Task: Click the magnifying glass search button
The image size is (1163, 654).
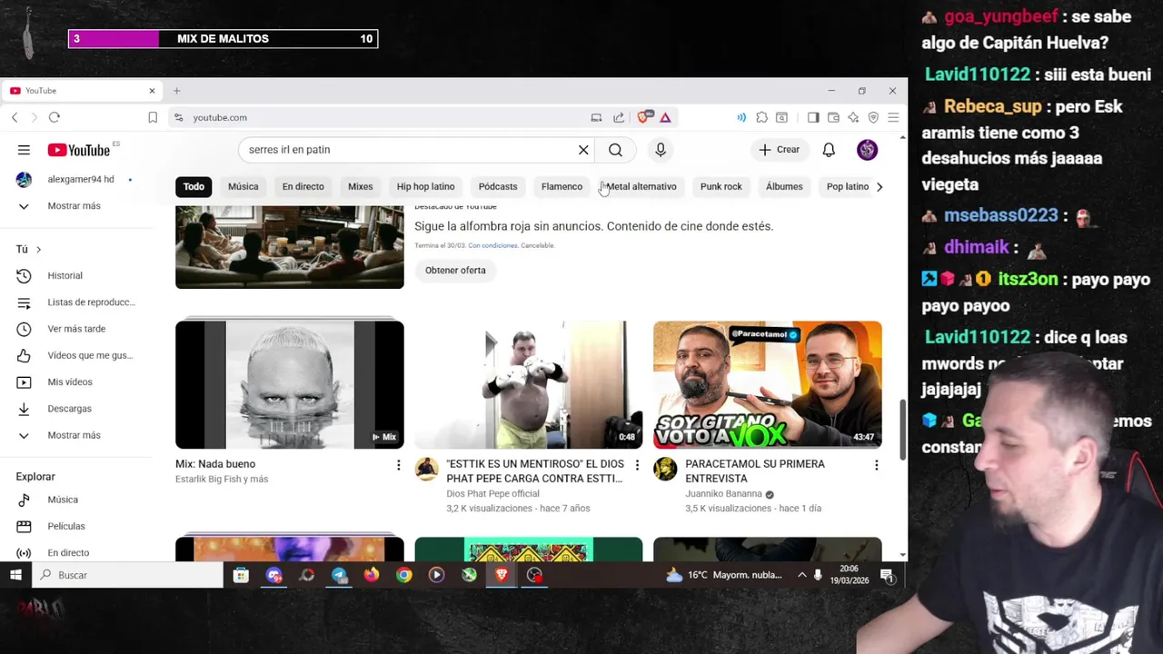Action: coord(615,150)
